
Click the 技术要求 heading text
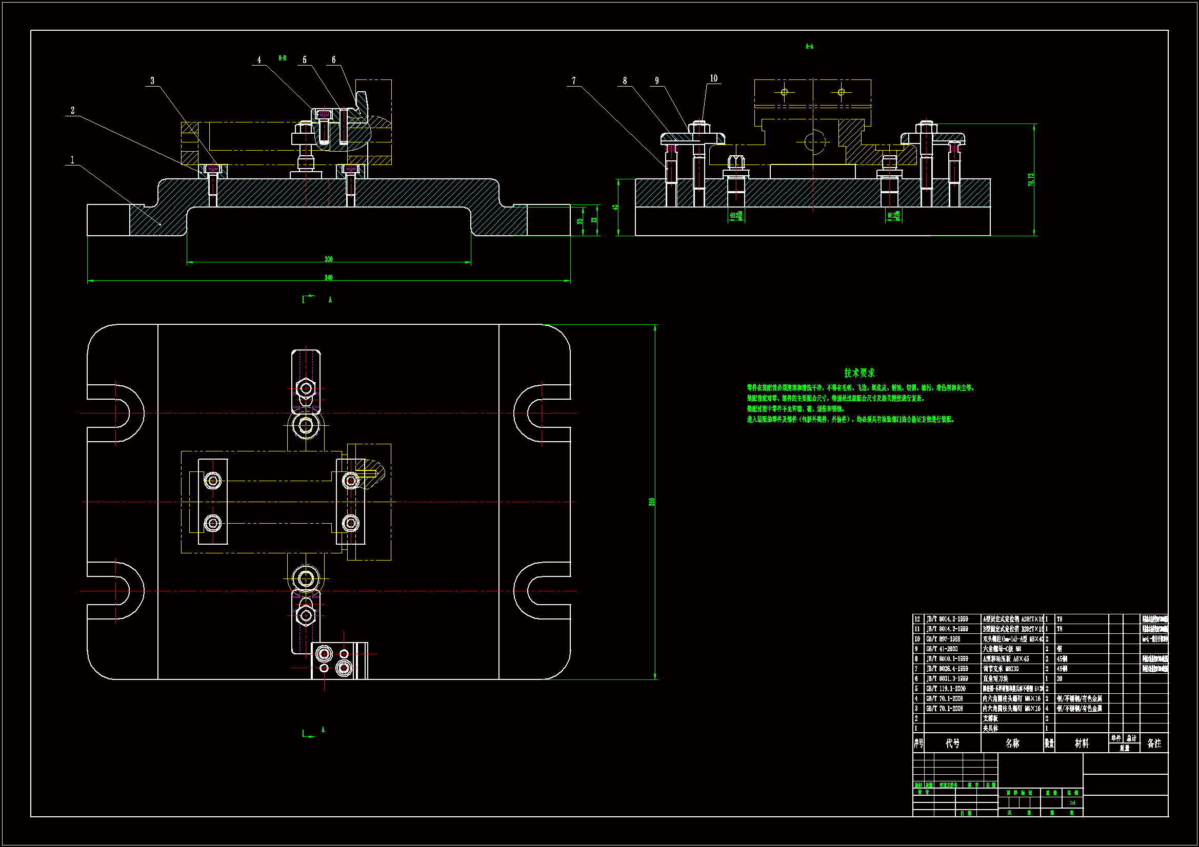click(x=859, y=373)
